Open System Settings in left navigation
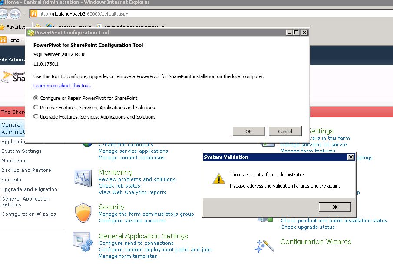This screenshot has width=393, height=270. (21, 151)
